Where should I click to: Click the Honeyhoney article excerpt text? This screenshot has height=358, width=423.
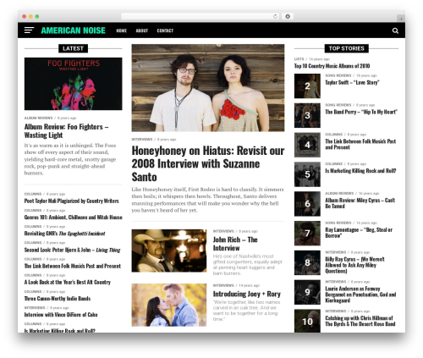[207, 200]
